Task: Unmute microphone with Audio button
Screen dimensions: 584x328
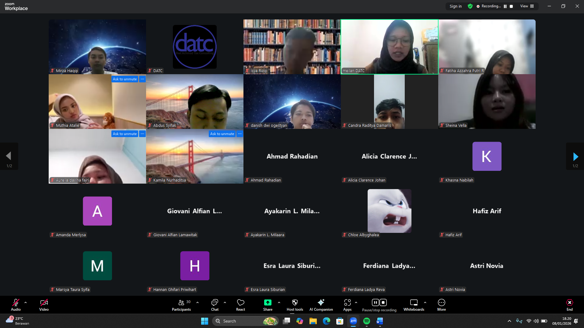Action: [x=16, y=305]
